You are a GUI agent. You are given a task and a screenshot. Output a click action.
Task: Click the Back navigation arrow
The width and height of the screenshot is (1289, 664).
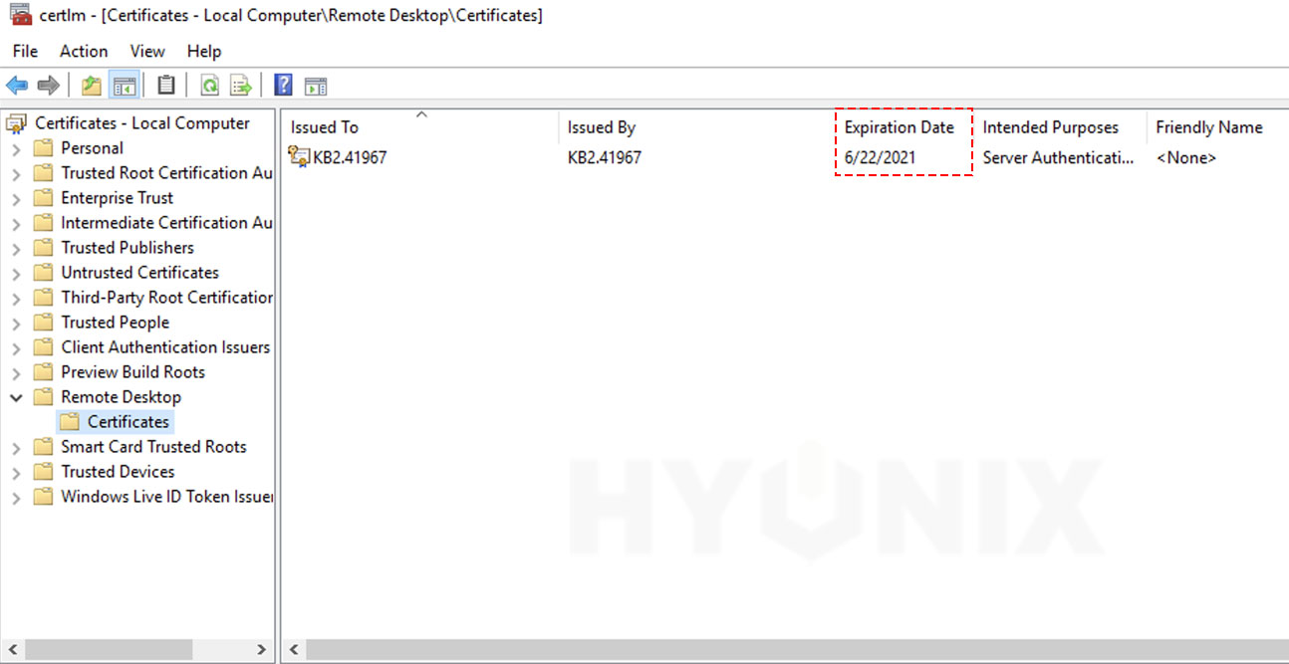pos(16,85)
